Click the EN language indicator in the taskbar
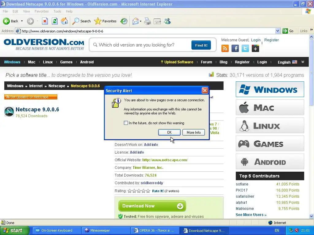The height and width of the screenshot is (235, 314). click(277, 230)
